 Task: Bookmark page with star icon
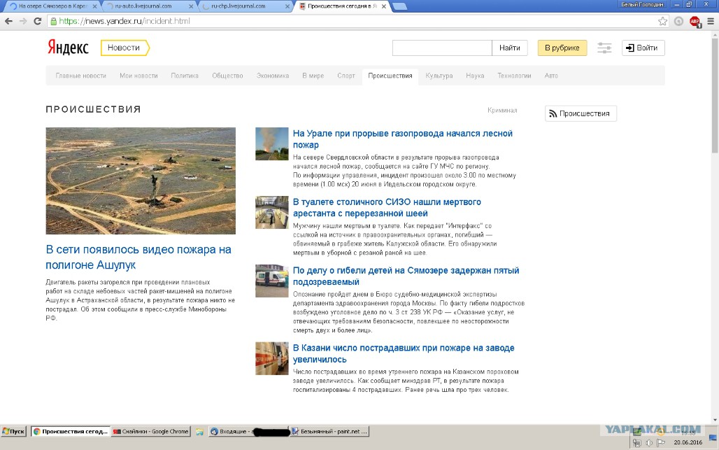coord(662,21)
